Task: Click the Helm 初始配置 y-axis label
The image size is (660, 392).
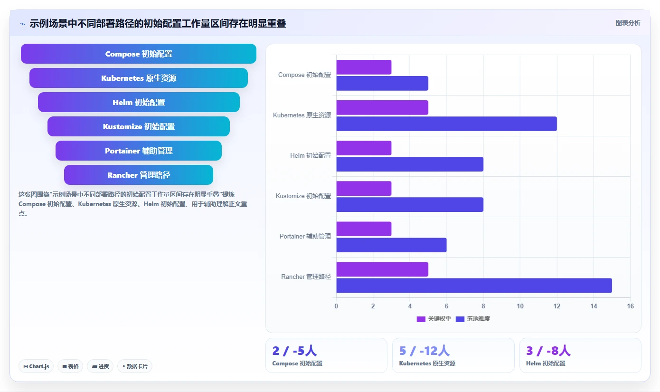Action: [311, 156]
